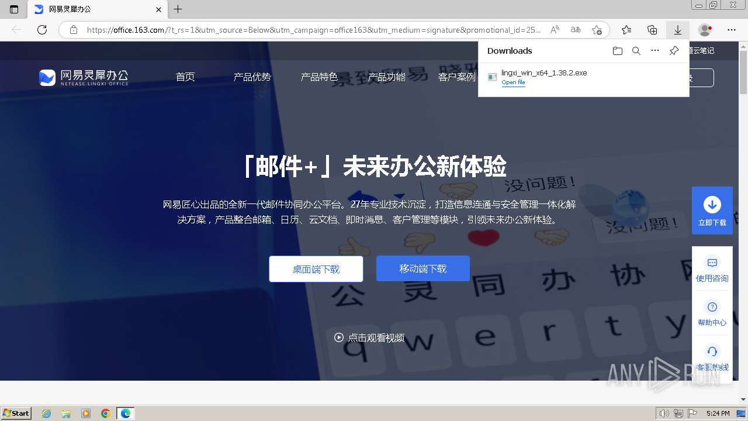Open Windows Media Player taskbar icon
Screen dimensions: 748x421
[x=86, y=413]
